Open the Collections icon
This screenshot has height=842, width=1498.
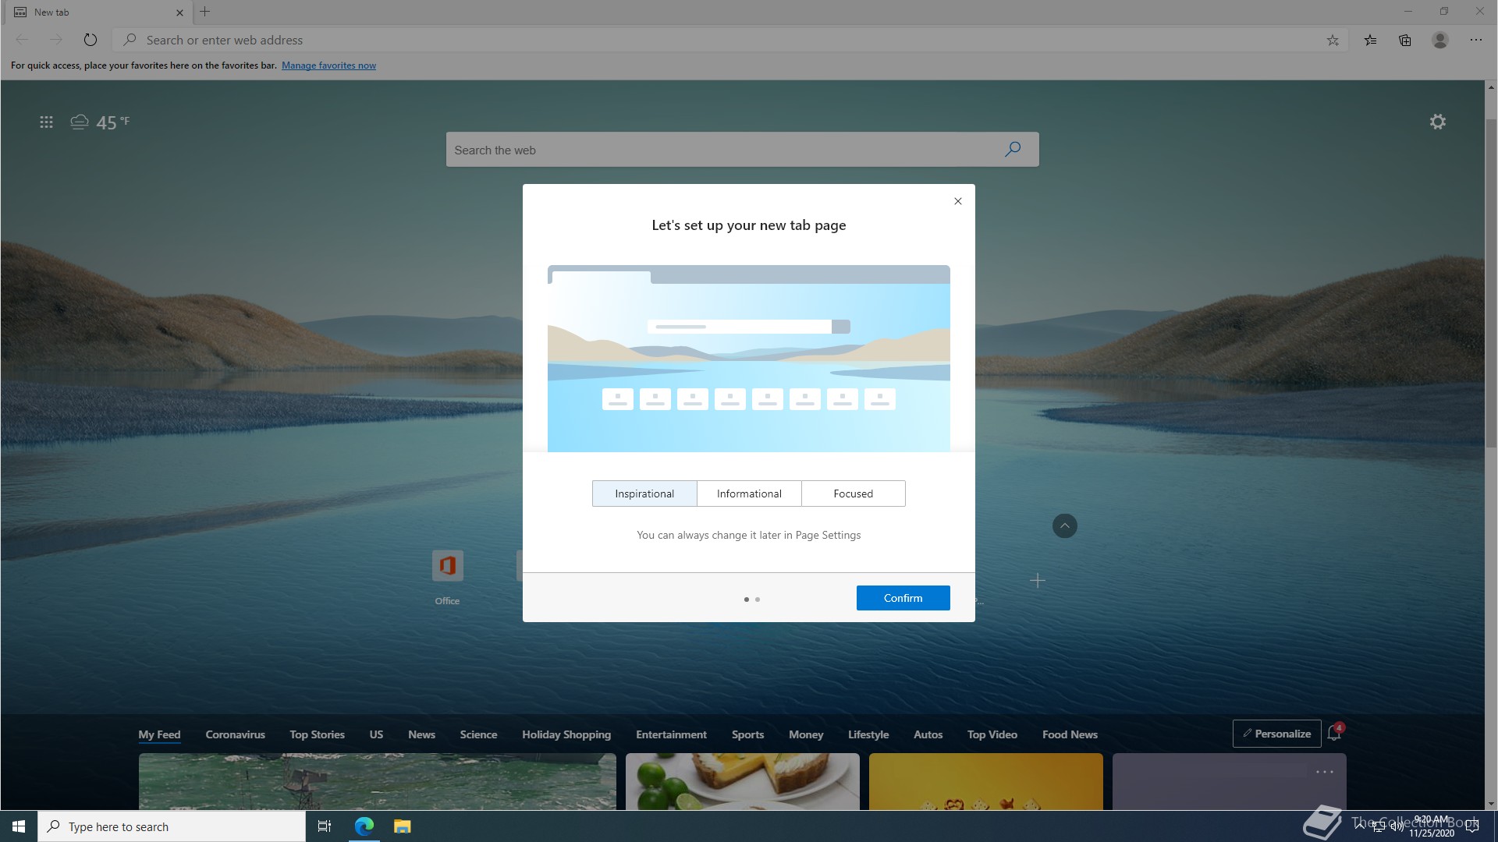[x=1405, y=40]
